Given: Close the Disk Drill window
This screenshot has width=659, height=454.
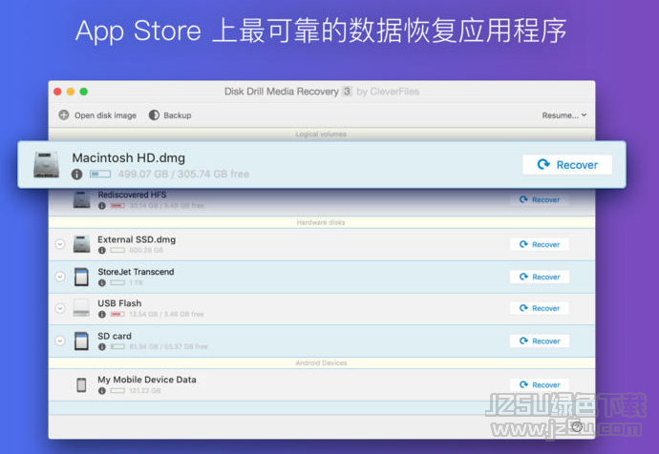Looking at the screenshot, I should point(57,92).
